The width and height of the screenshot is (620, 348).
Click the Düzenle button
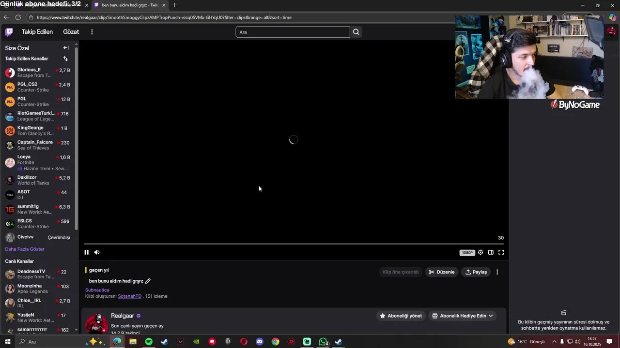(442, 272)
